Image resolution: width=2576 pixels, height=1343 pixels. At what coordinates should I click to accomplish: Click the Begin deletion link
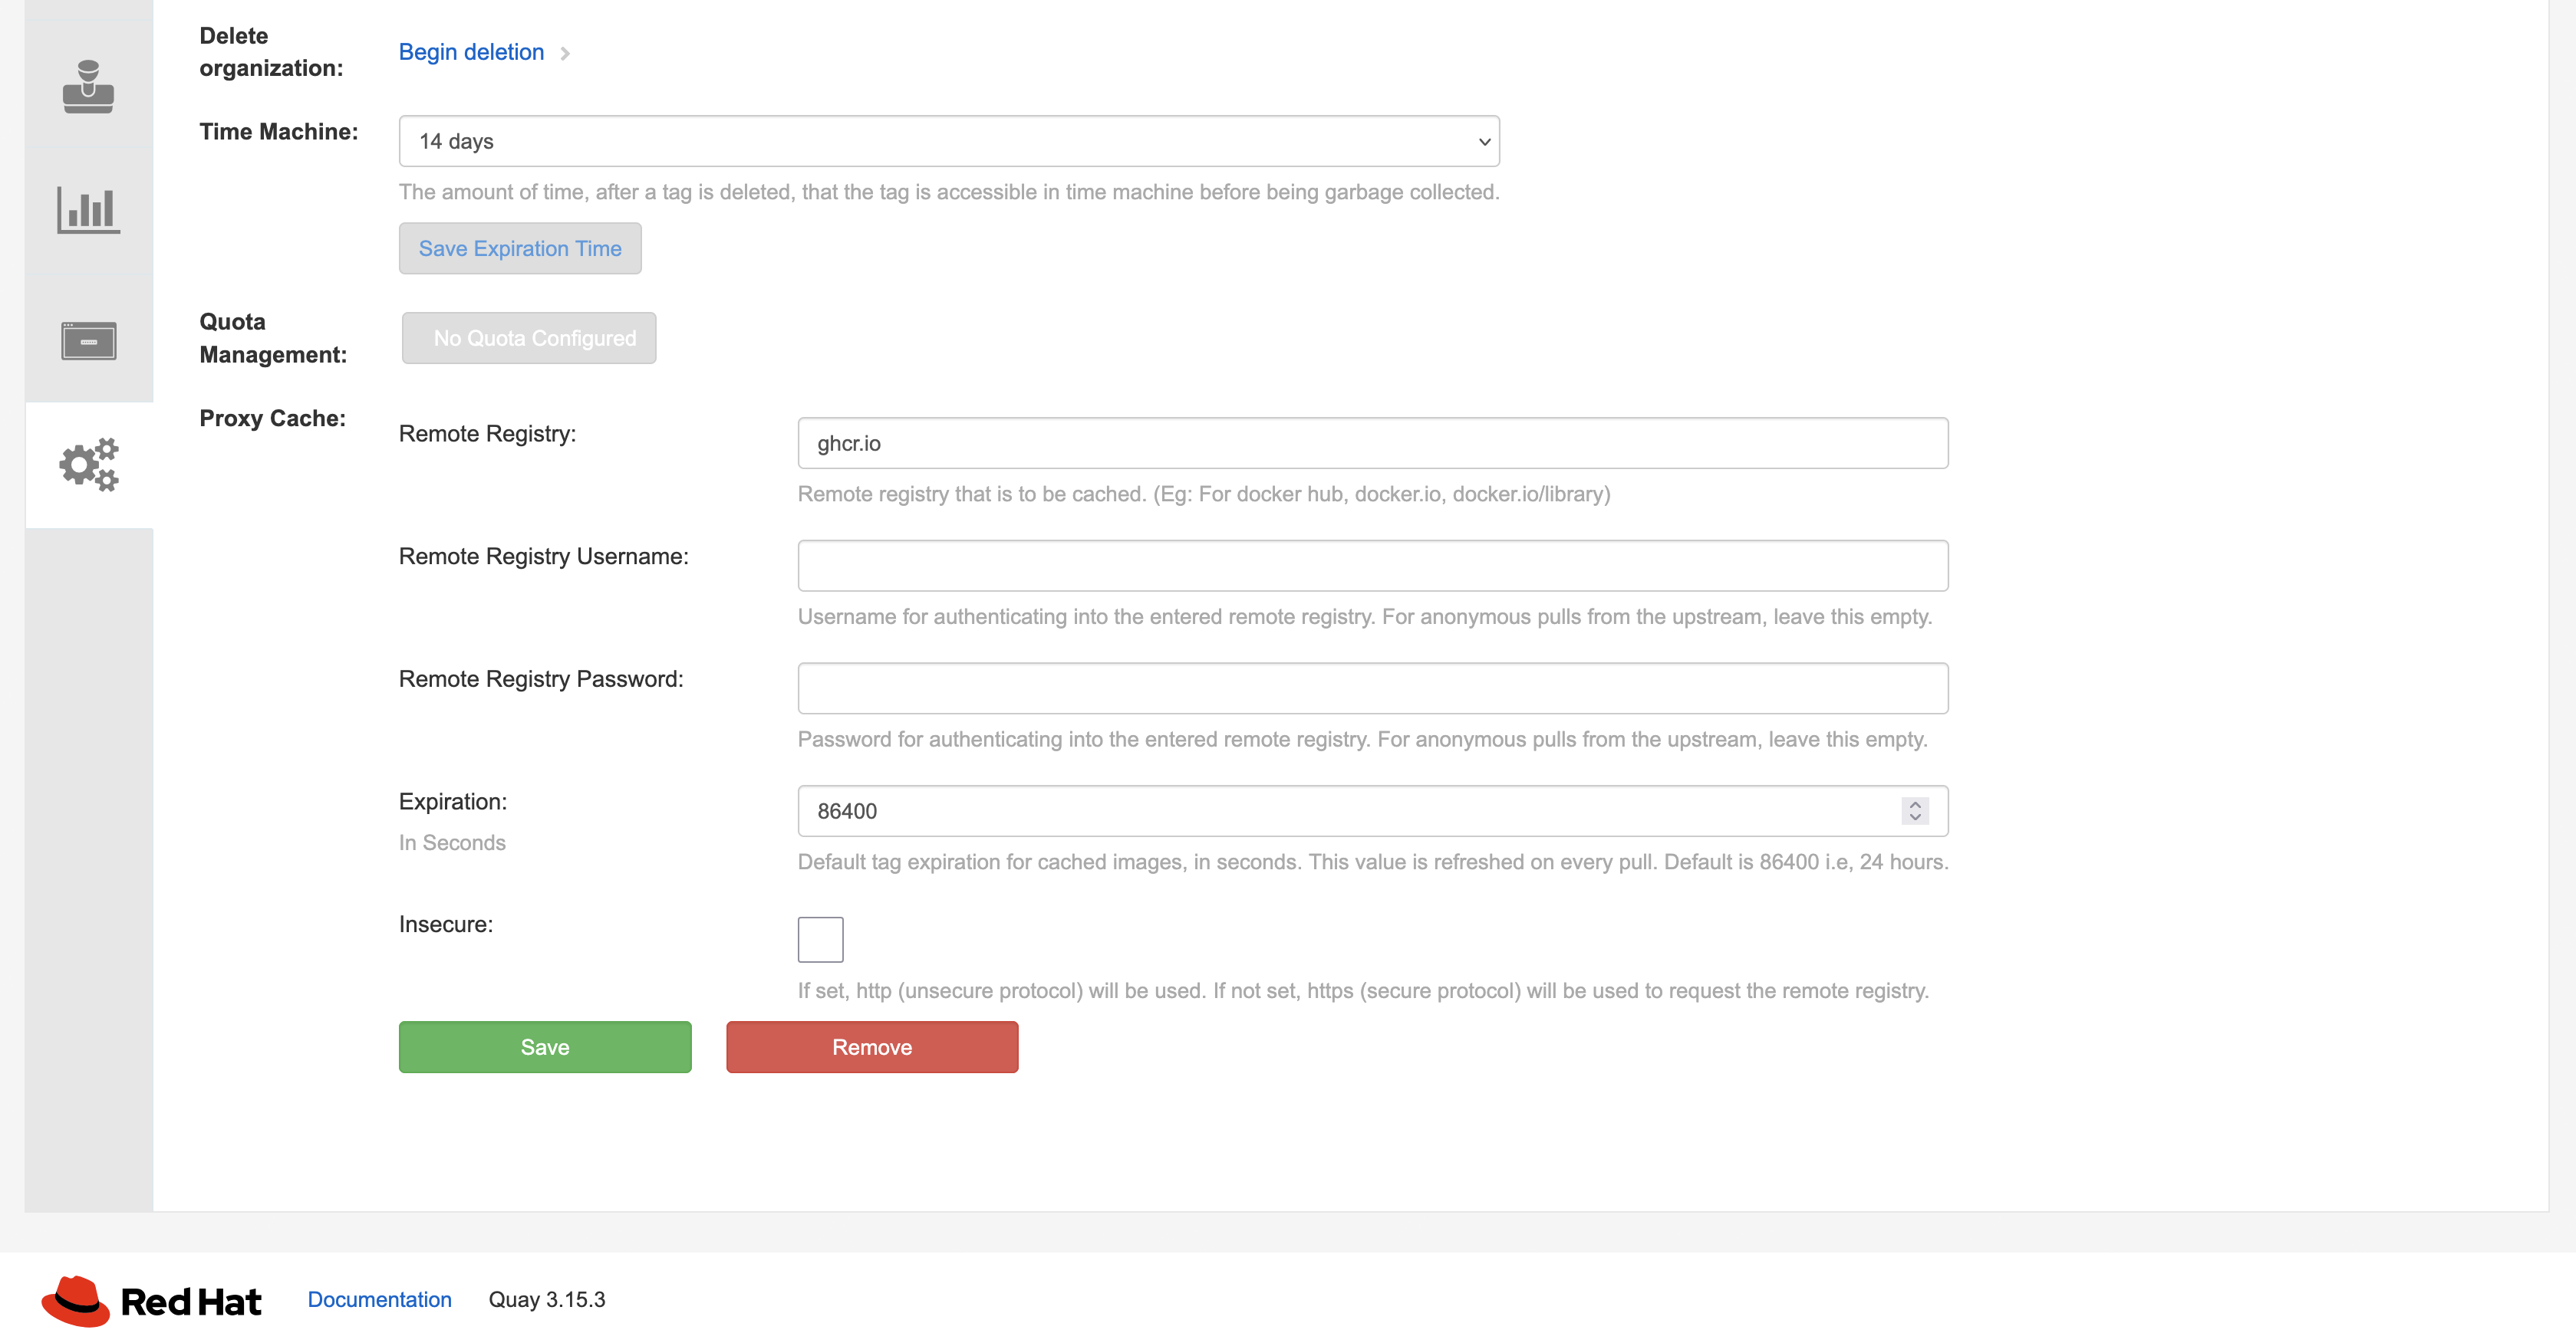(471, 52)
